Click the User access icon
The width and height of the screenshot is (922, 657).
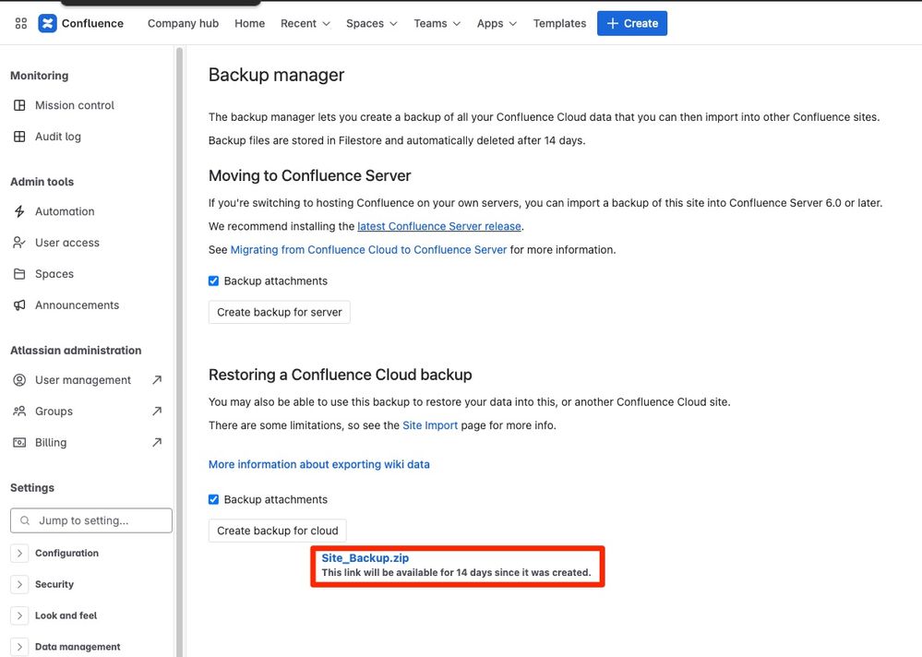[x=19, y=243]
